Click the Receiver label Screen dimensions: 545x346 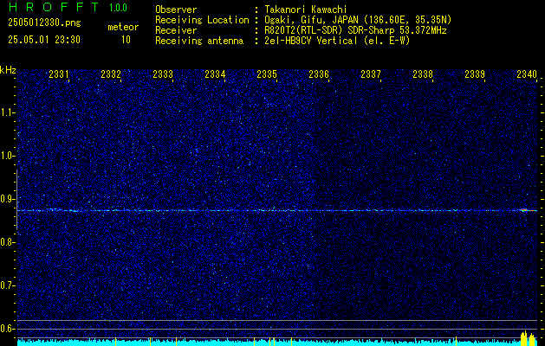click(176, 30)
